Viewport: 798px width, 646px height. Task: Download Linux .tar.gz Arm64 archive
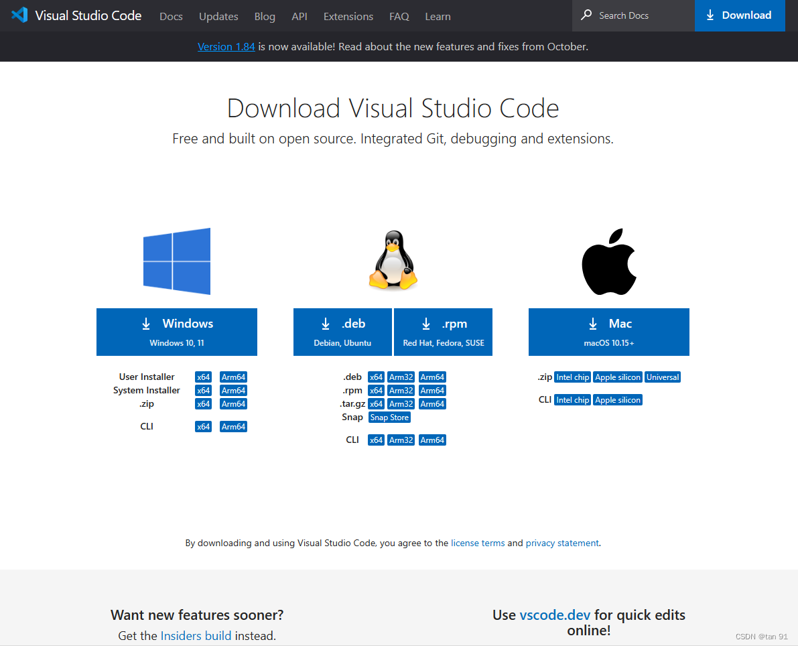(x=432, y=403)
